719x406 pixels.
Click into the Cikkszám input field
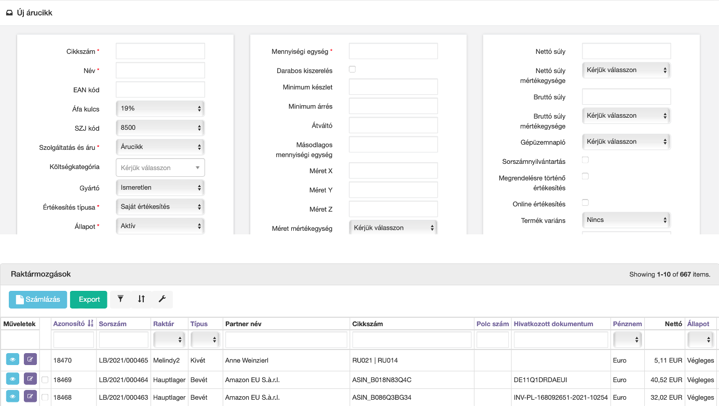click(160, 51)
